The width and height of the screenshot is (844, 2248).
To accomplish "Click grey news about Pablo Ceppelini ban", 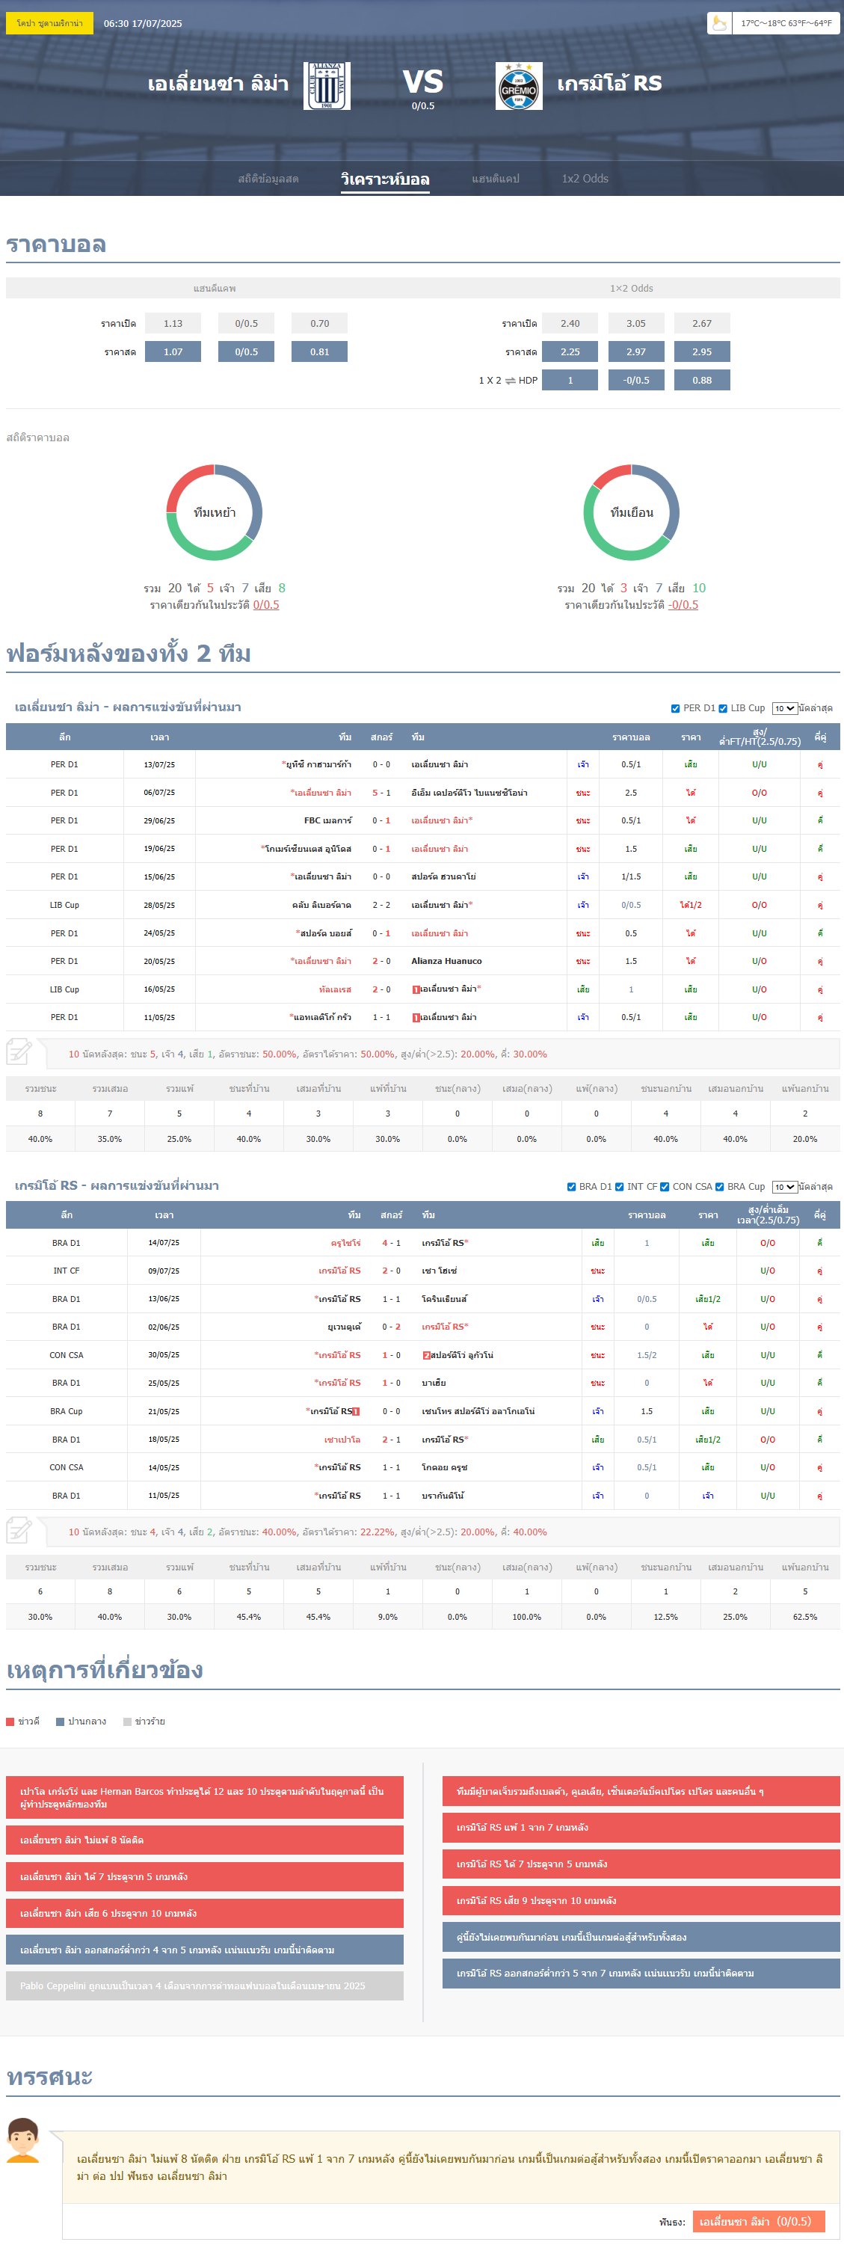I will point(205,1986).
